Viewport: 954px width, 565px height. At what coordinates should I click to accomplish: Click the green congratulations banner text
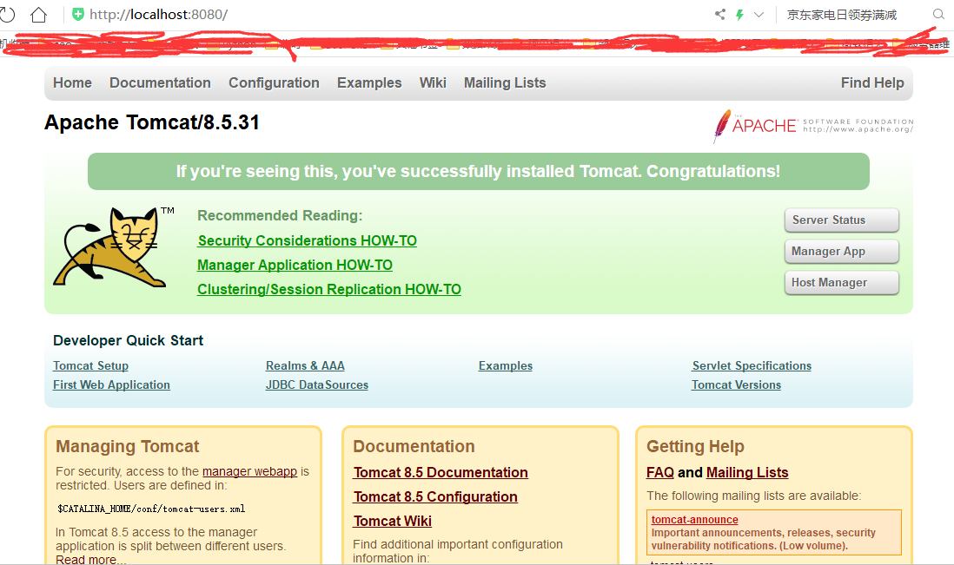(x=478, y=171)
